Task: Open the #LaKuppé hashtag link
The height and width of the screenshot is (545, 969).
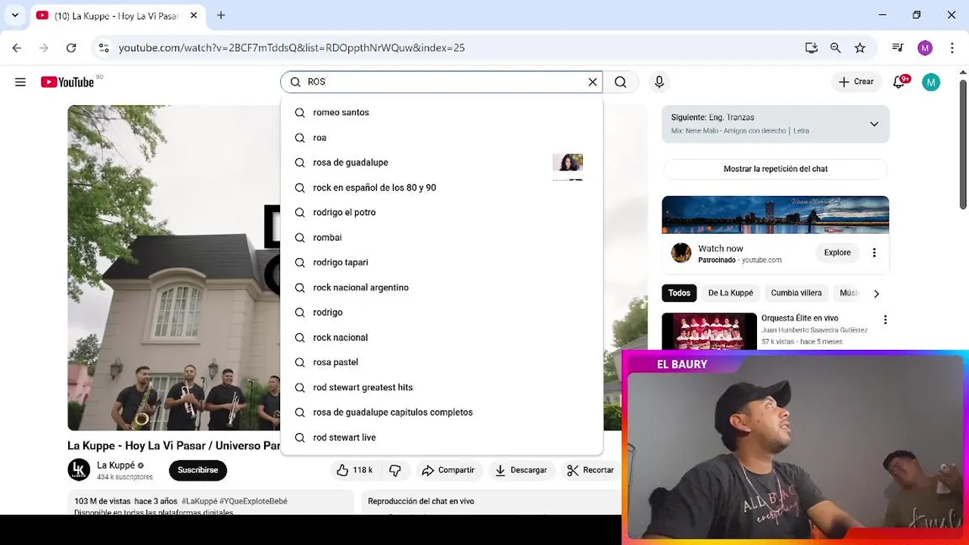Action: [199, 501]
